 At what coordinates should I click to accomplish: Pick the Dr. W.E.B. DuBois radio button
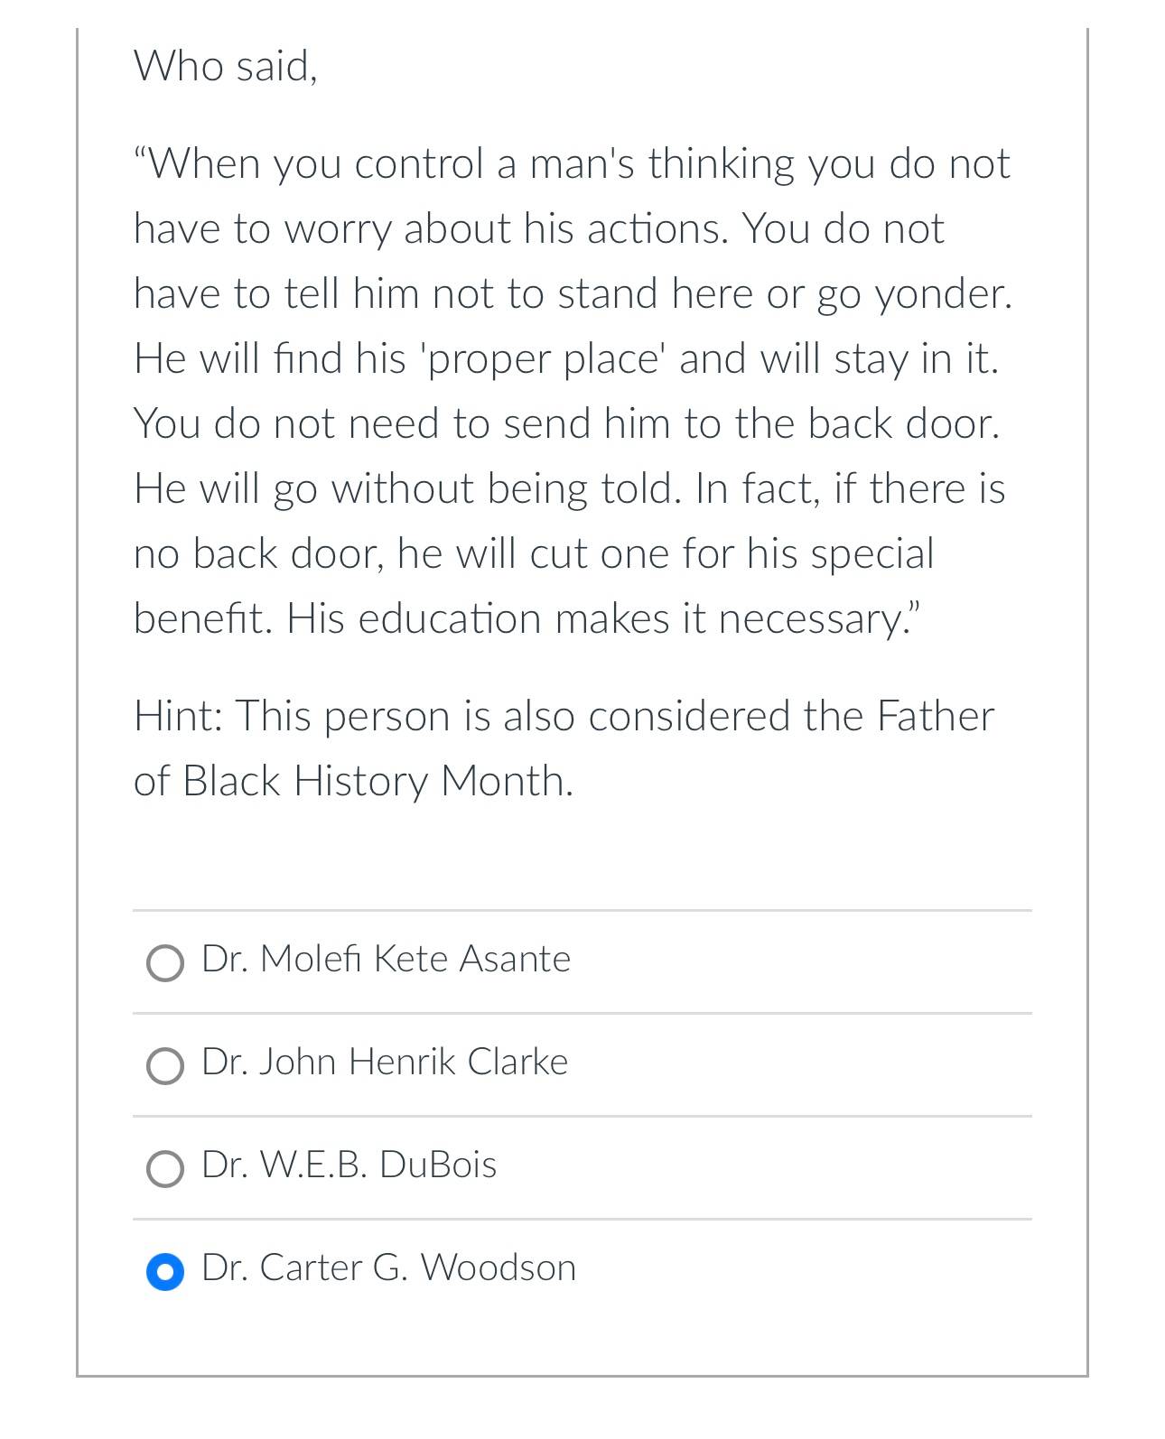(x=165, y=1169)
